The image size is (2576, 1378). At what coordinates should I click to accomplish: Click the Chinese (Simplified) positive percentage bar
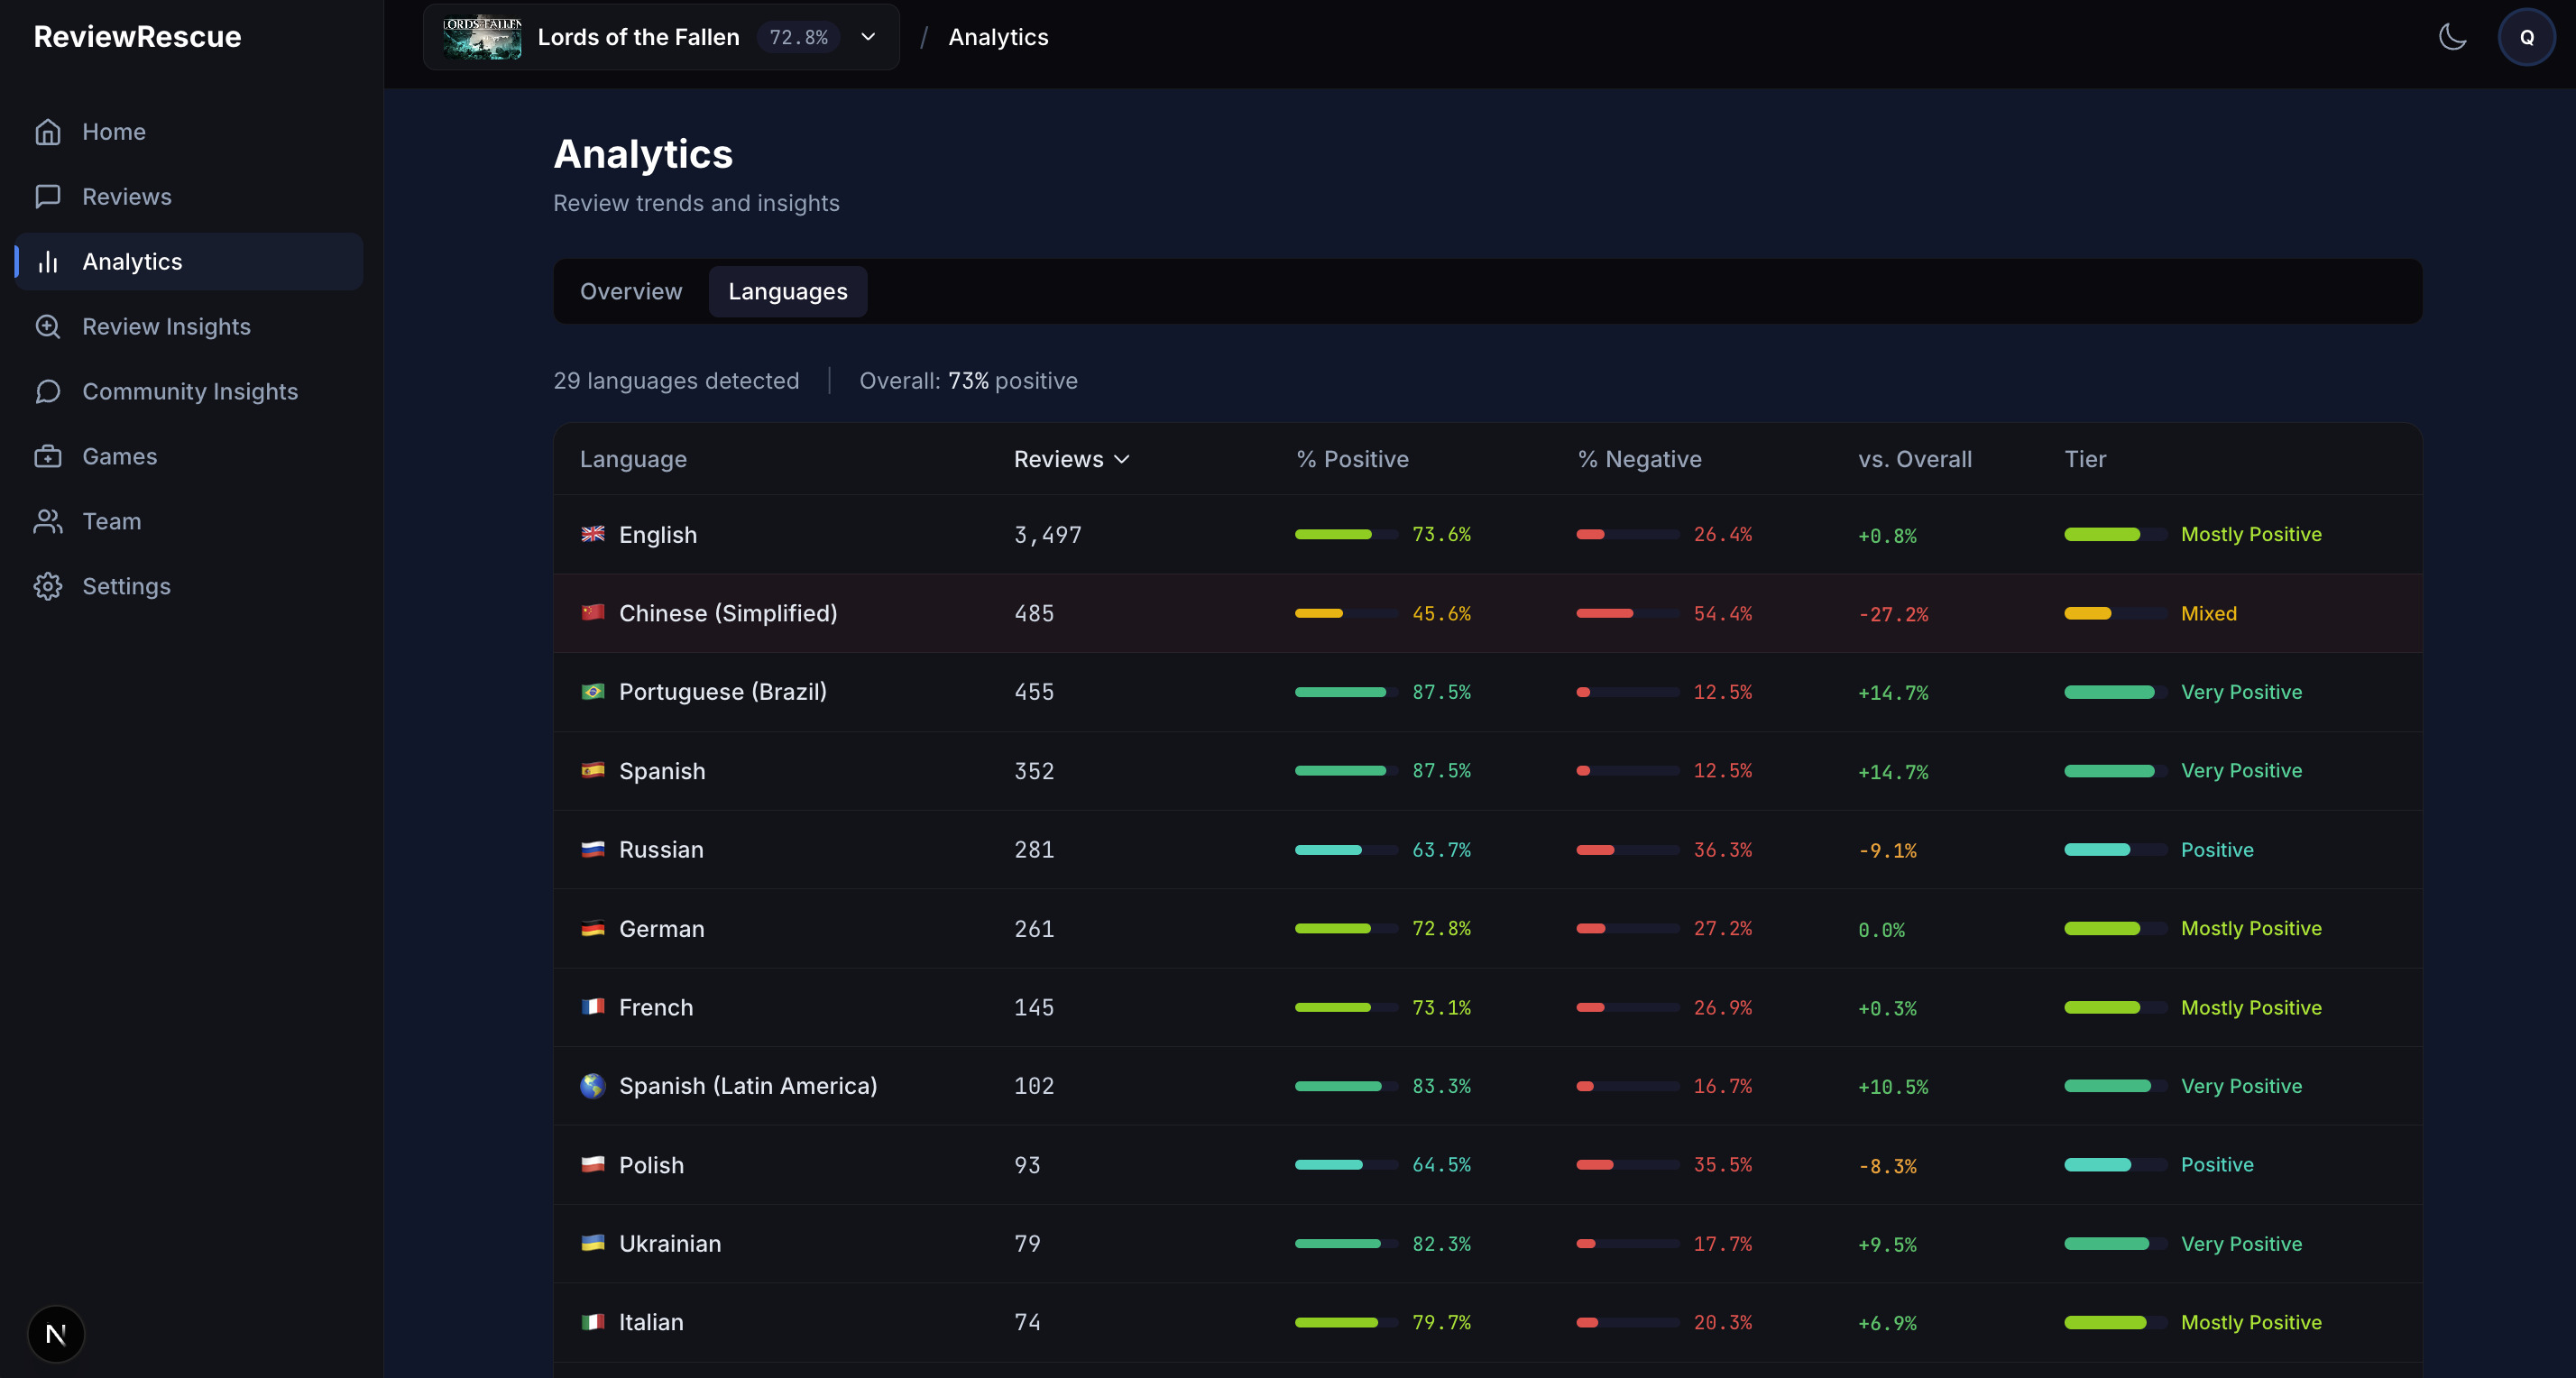coord(1346,613)
